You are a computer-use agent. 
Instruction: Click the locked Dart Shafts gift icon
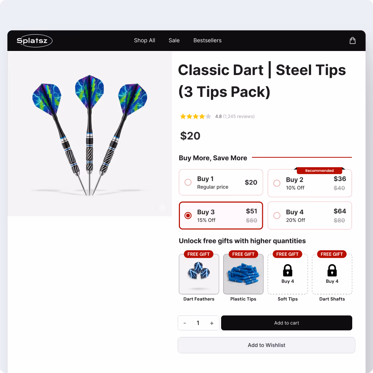(x=332, y=270)
